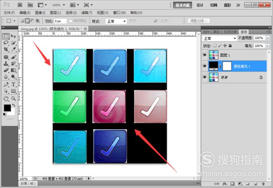Open the 图像(I) menu
This screenshot has width=273, height=188.
[x=40, y=13]
